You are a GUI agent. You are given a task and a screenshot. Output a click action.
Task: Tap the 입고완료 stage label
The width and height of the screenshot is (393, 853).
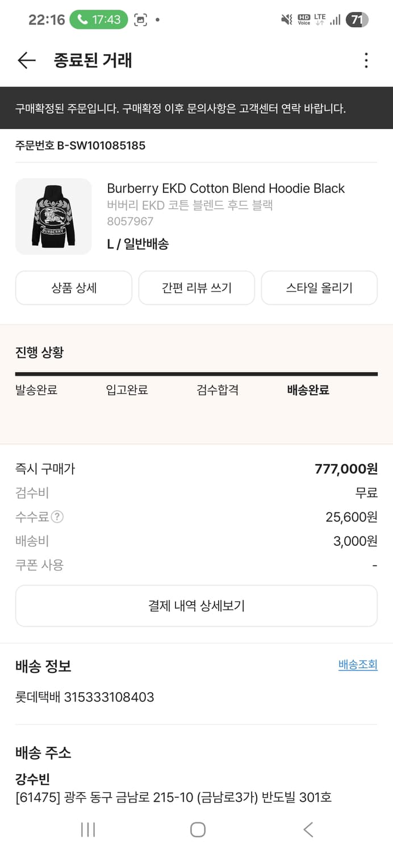127,390
